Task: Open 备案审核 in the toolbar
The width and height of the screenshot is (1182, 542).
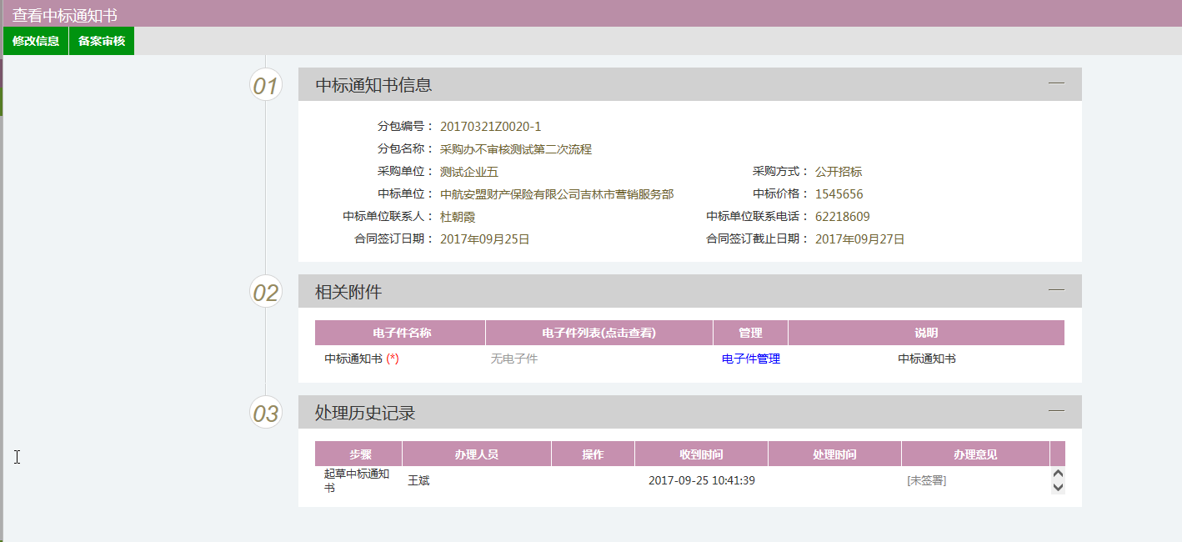Action: pyautogui.click(x=102, y=41)
